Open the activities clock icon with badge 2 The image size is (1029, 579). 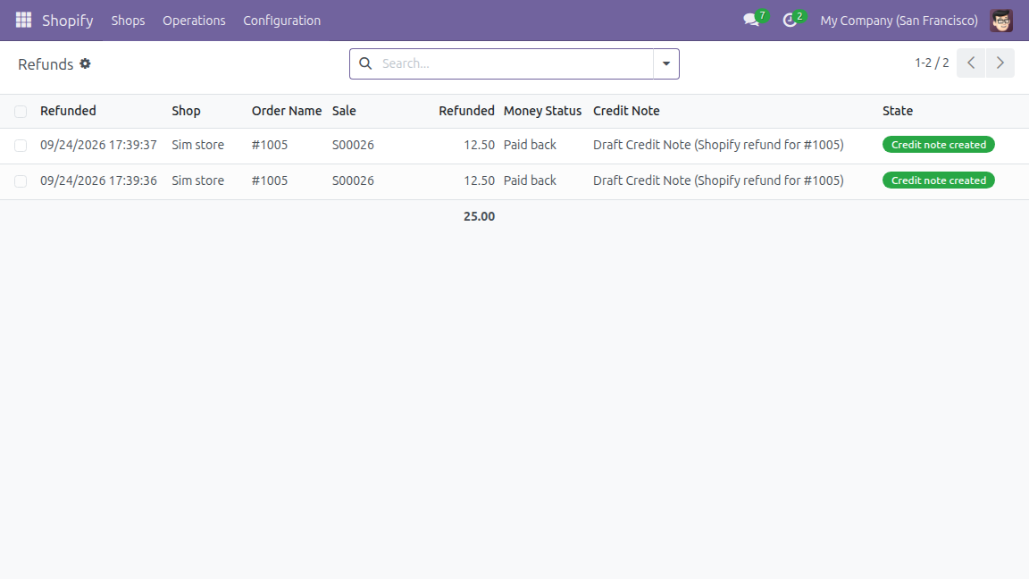click(x=791, y=21)
